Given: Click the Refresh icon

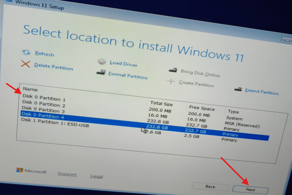Looking at the screenshot, I should 26,53.
